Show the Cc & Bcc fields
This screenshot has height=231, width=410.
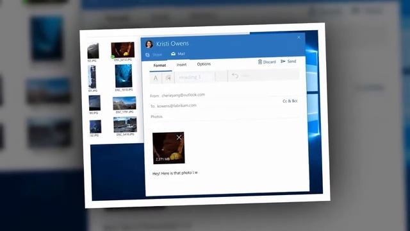point(290,101)
